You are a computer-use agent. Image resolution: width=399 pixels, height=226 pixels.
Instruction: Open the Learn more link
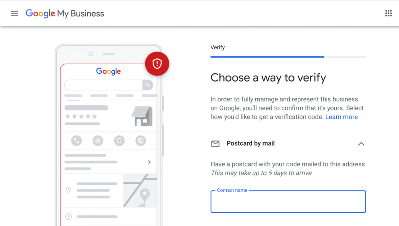342,117
